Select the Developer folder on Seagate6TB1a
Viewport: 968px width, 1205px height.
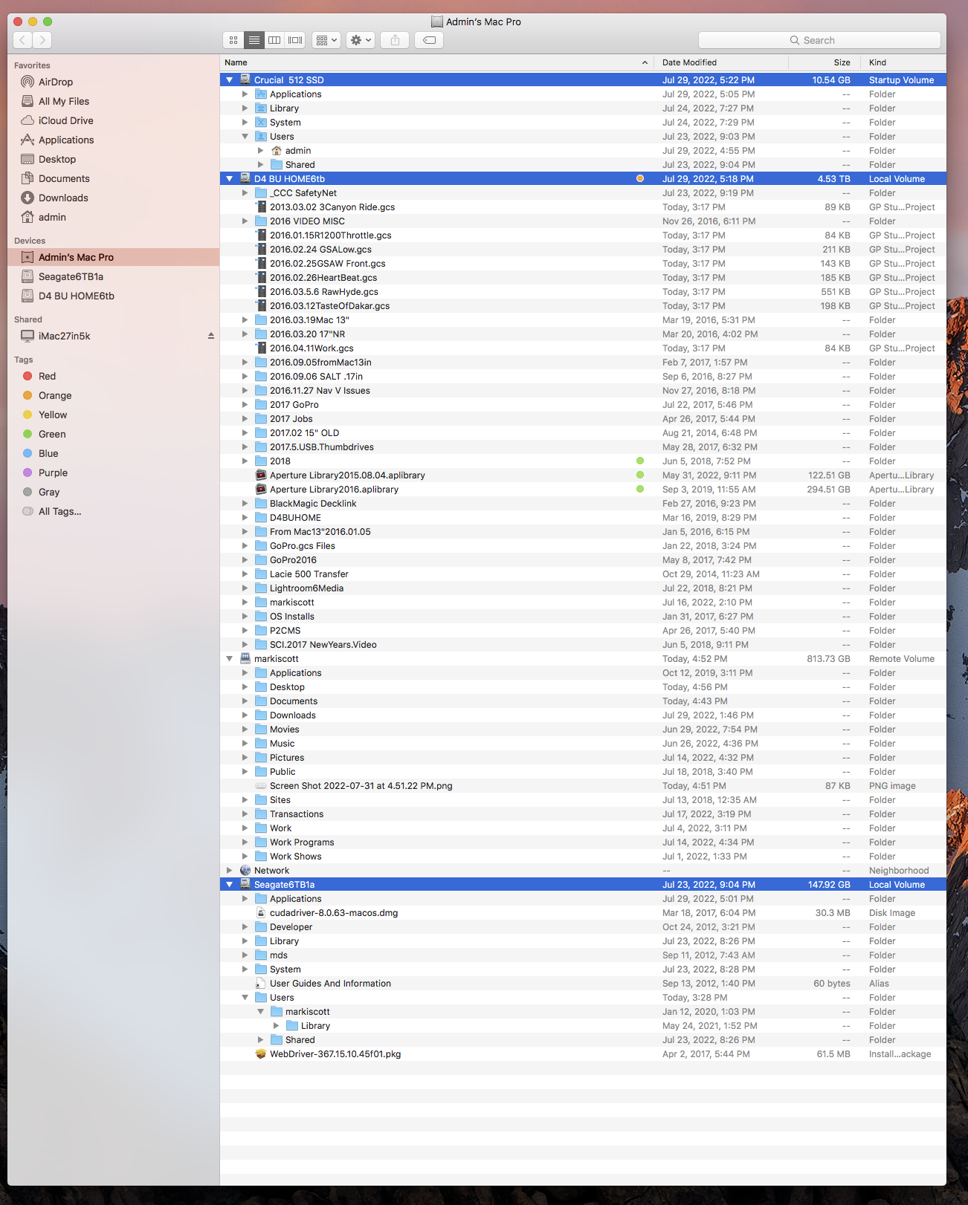click(291, 926)
